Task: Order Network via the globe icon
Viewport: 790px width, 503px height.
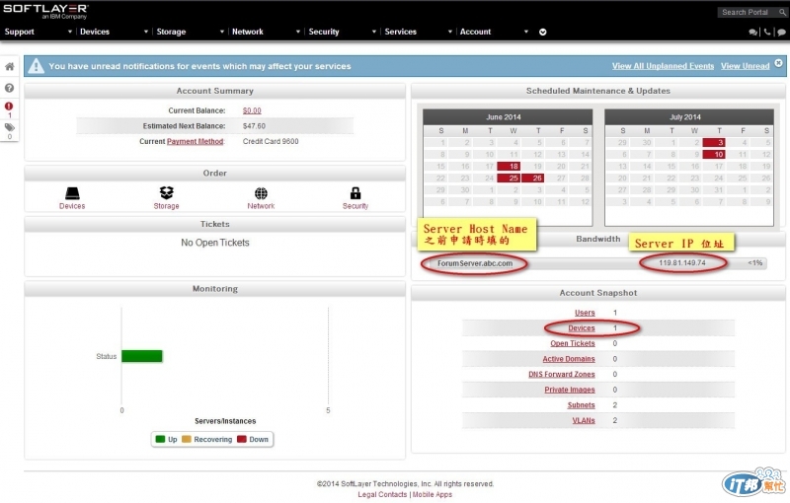Action: pos(261,193)
